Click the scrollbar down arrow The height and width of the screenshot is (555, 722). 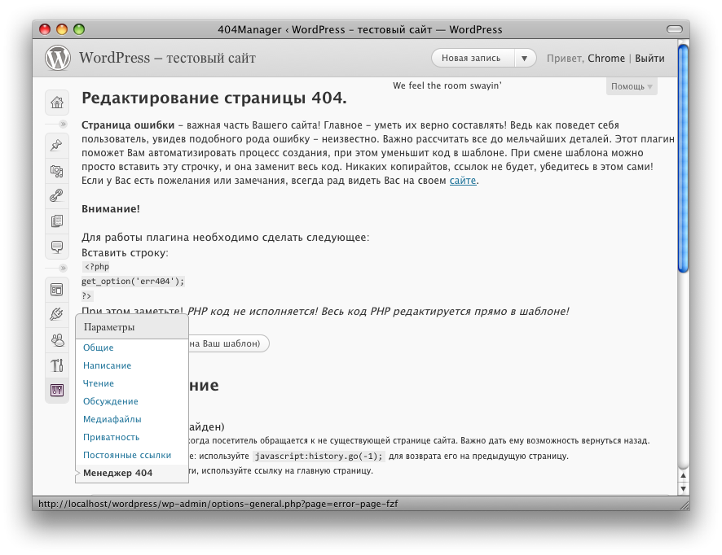pos(684,488)
